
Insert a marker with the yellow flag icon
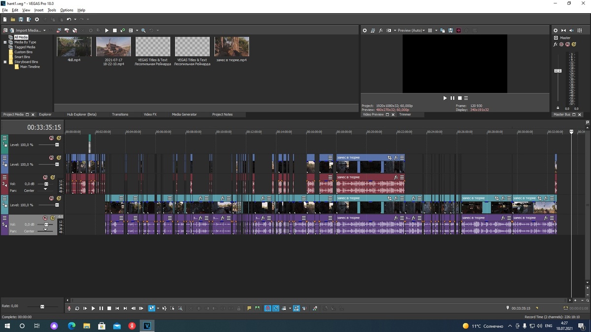coord(249,308)
